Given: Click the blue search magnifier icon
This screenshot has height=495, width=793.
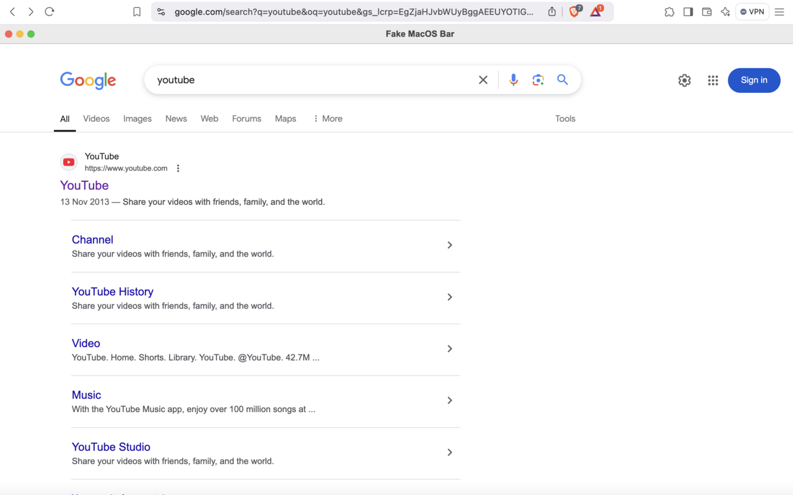Looking at the screenshot, I should [563, 80].
